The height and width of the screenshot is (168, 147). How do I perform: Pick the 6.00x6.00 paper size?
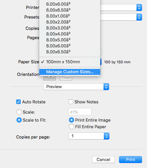[x=70, y=4]
